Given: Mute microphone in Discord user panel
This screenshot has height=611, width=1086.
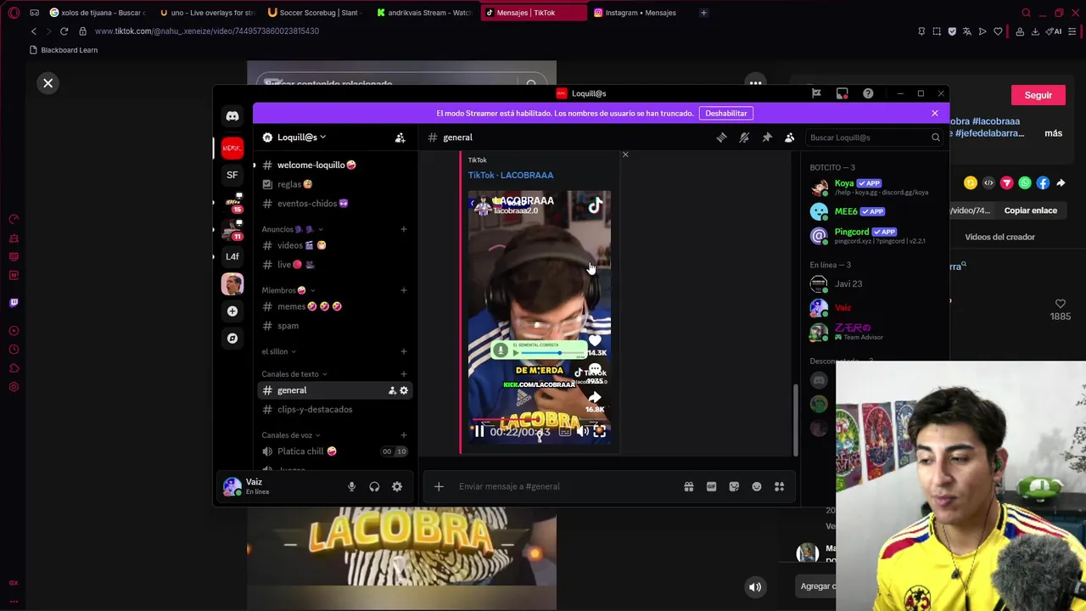Looking at the screenshot, I should pyautogui.click(x=351, y=486).
